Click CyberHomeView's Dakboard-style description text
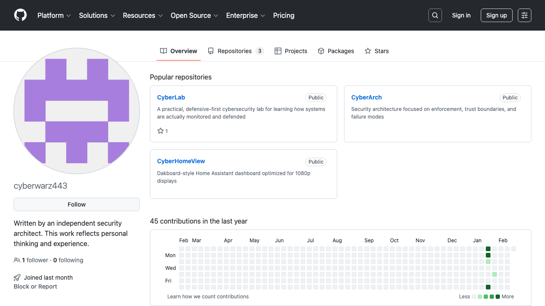545x306 pixels. point(234,177)
